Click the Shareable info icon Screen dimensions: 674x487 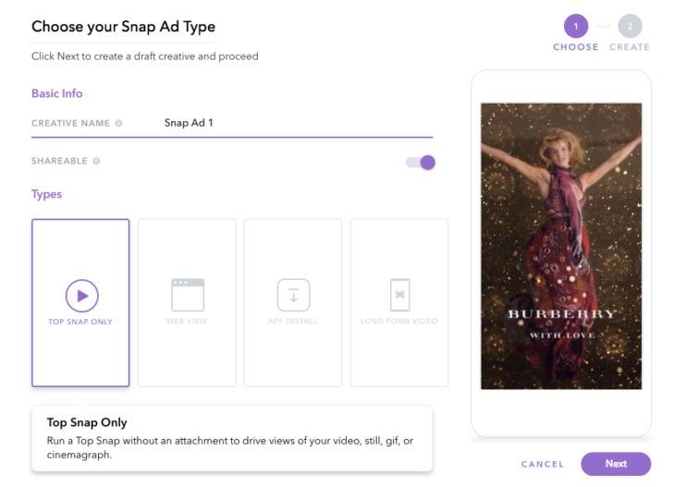pyautogui.click(x=96, y=161)
